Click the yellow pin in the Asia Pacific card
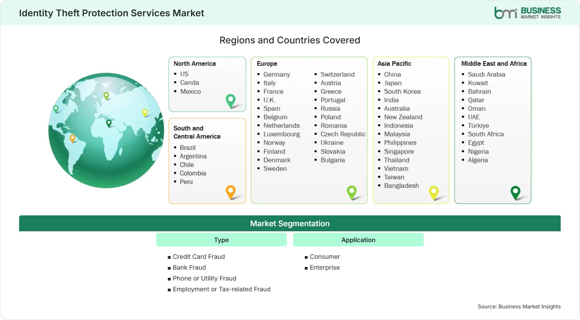 [434, 193]
